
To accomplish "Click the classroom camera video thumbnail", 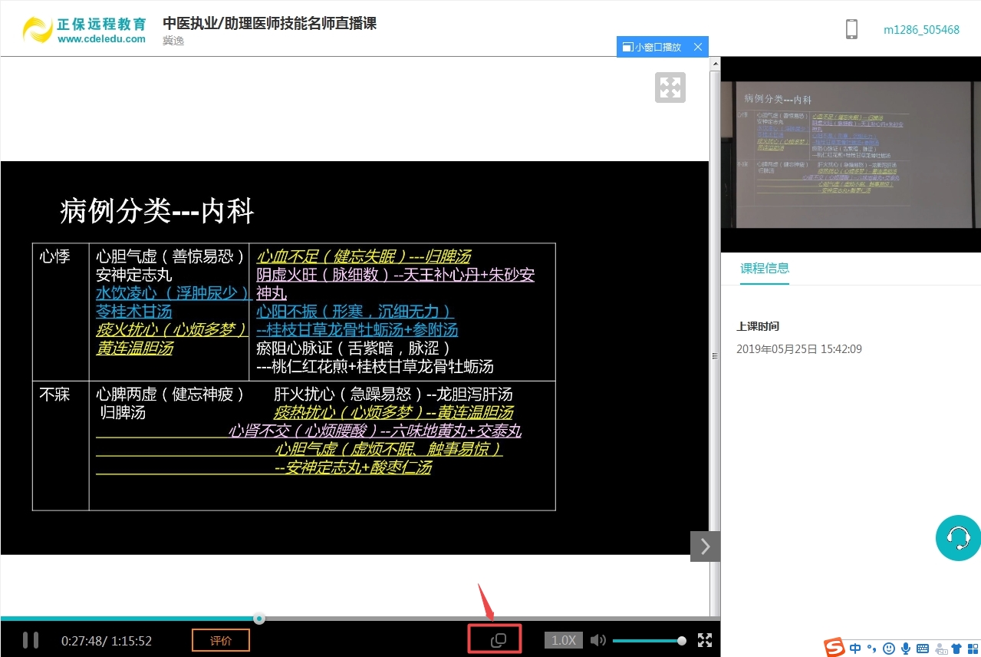I will pos(851,154).
